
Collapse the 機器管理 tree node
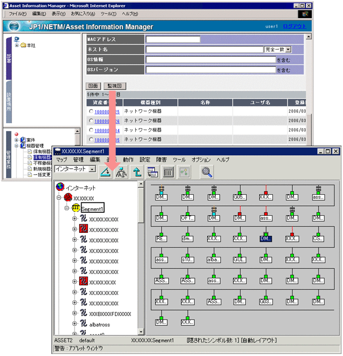[x=17, y=146]
